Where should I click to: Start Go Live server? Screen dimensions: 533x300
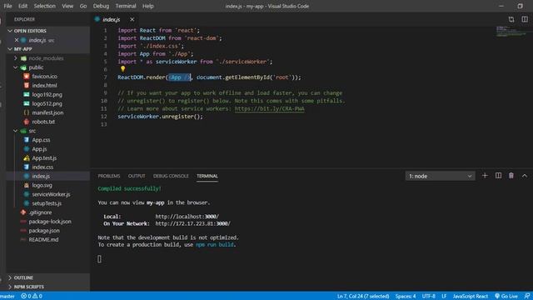[x=506, y=296]
